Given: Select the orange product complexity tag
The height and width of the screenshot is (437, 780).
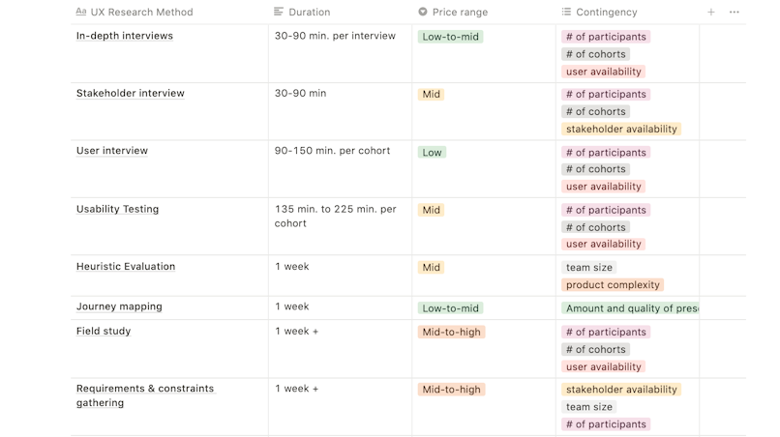Looking at the screenshot, I should (x=613, y=285).
